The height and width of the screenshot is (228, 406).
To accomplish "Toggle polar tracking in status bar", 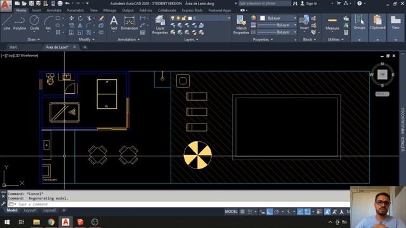I will (277, 212).
